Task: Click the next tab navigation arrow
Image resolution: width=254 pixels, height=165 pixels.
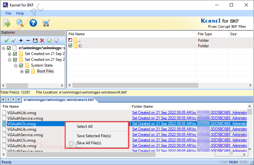Action: pyautogui.click(x=14, y=99)
